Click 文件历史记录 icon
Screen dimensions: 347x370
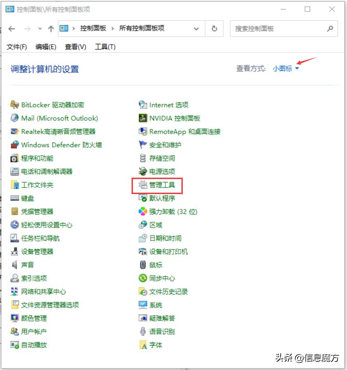143,292
